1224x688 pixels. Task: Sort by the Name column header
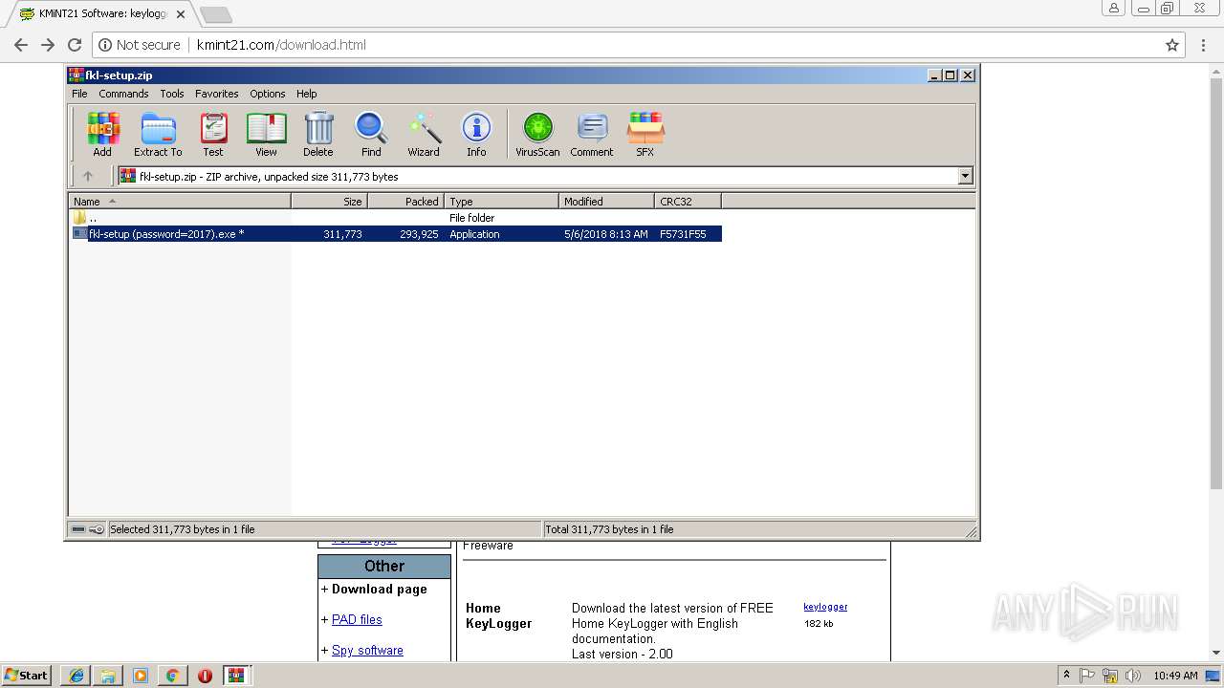(180, 202)
